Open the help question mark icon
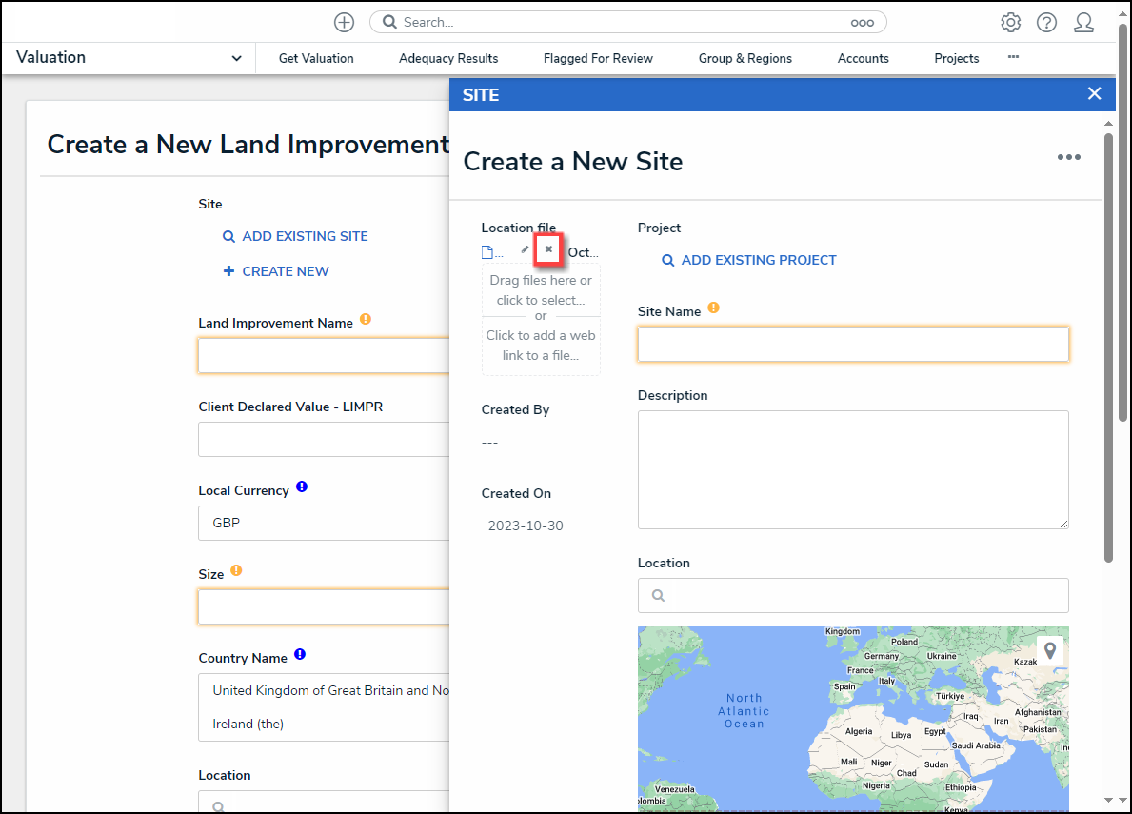1132x814 pixels. point(1046,22)
